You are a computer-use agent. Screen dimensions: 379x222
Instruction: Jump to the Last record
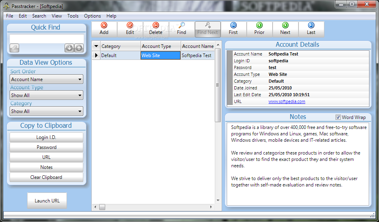pos(311,25)
